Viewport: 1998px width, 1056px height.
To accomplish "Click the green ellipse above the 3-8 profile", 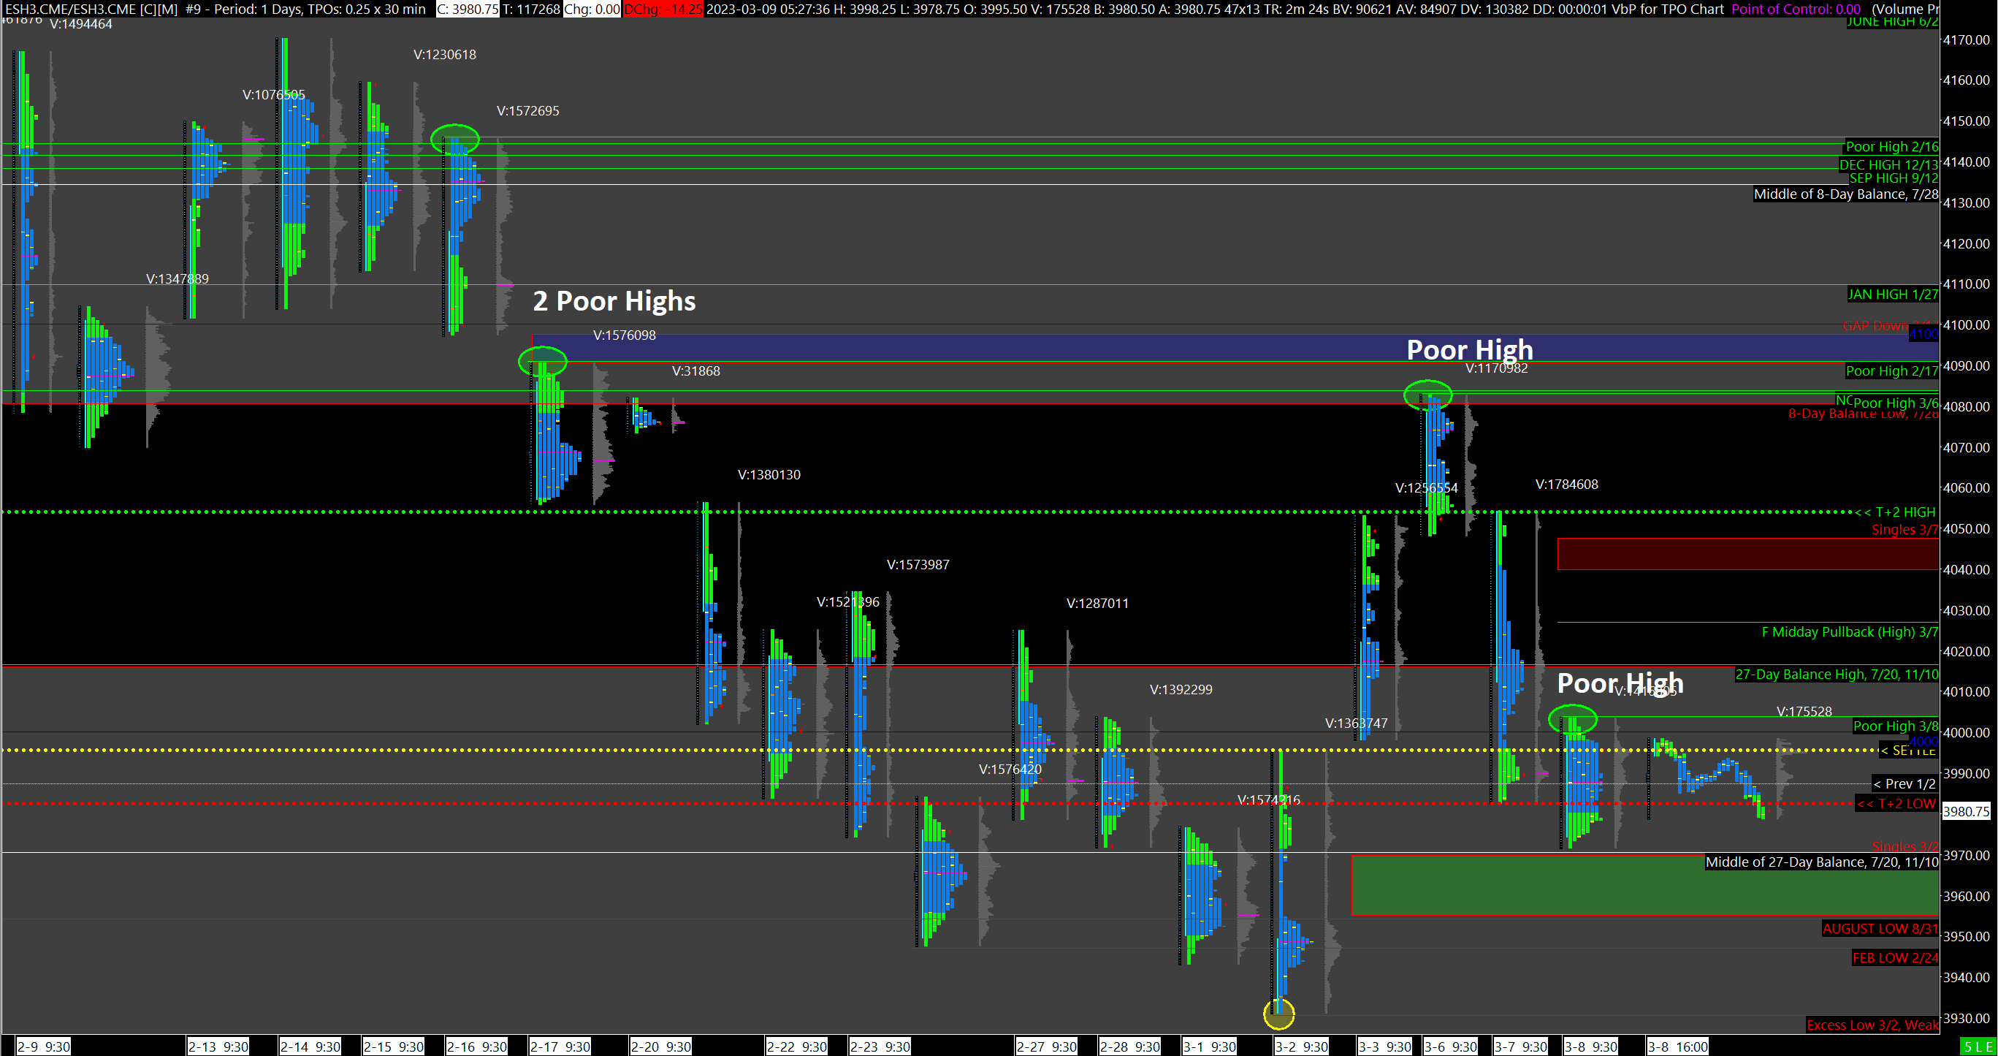I will (1572, 719).
